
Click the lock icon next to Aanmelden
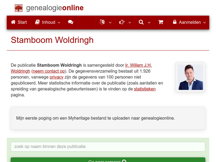175,22
